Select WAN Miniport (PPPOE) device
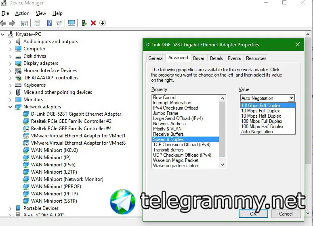313x226 pixels. coord(56,187)
